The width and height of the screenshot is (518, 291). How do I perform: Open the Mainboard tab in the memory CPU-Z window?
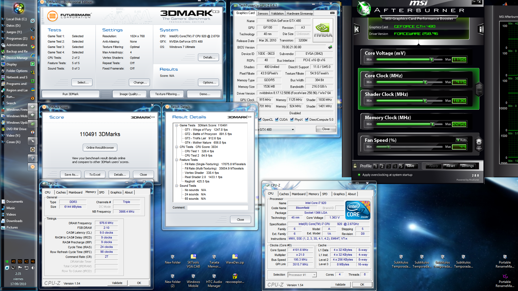[x=75, y=192]
